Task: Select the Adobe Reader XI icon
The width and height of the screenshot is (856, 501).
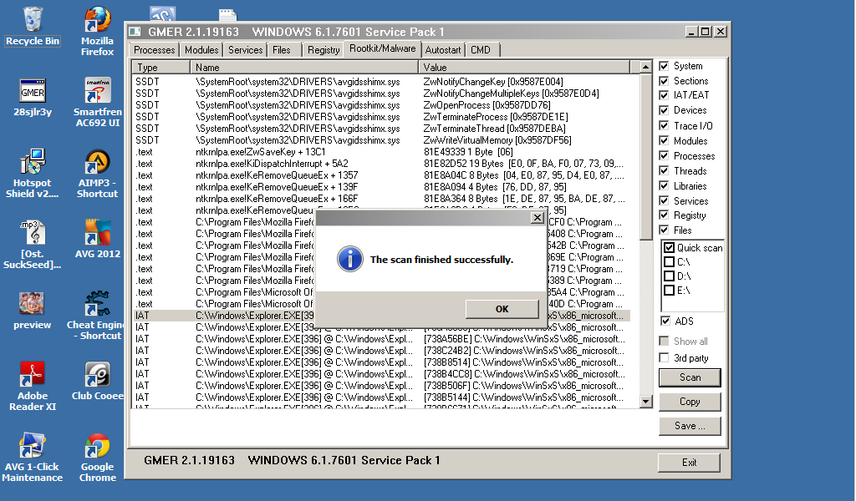Action: click(x=33, y=386)
